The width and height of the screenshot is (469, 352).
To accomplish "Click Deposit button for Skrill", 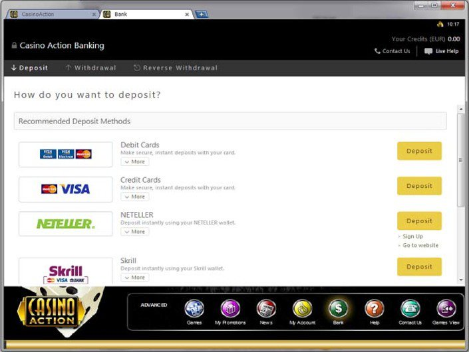I will pyautogui.click(x=419, y=266).
